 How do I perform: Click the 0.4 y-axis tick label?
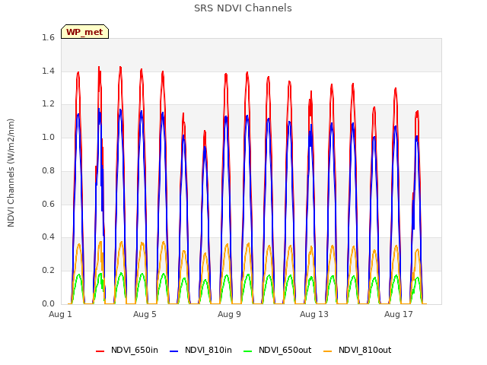click(48, 237)
